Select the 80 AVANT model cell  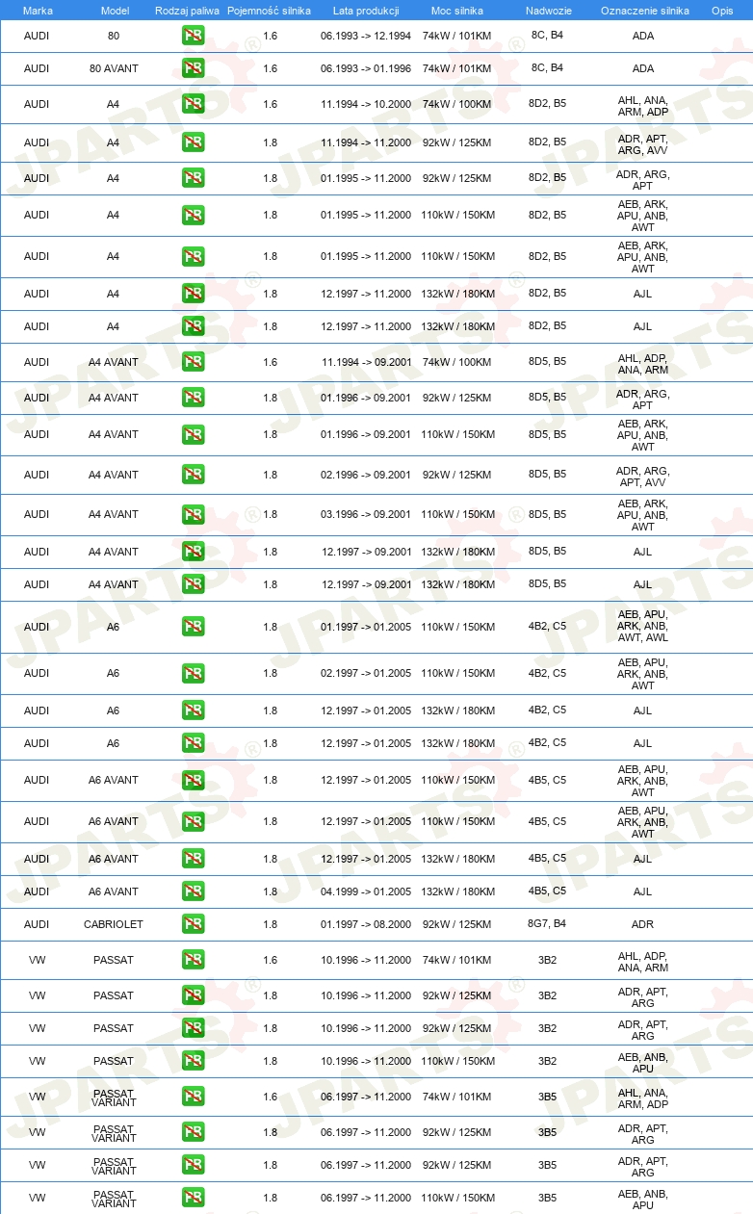click(x=114, y=68)
